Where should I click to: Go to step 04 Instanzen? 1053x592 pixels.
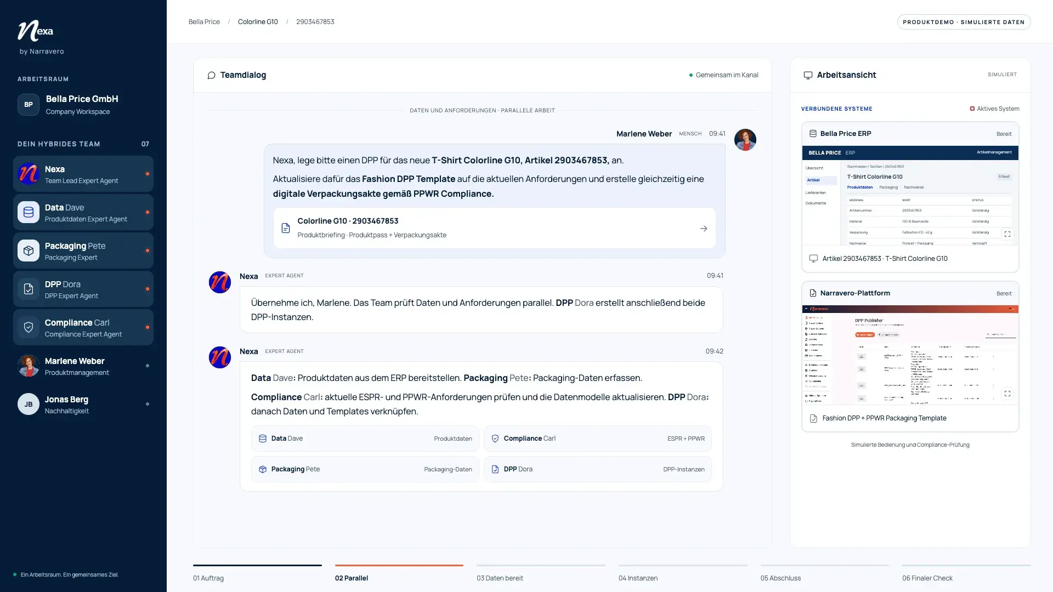click(x=683, y=573)
